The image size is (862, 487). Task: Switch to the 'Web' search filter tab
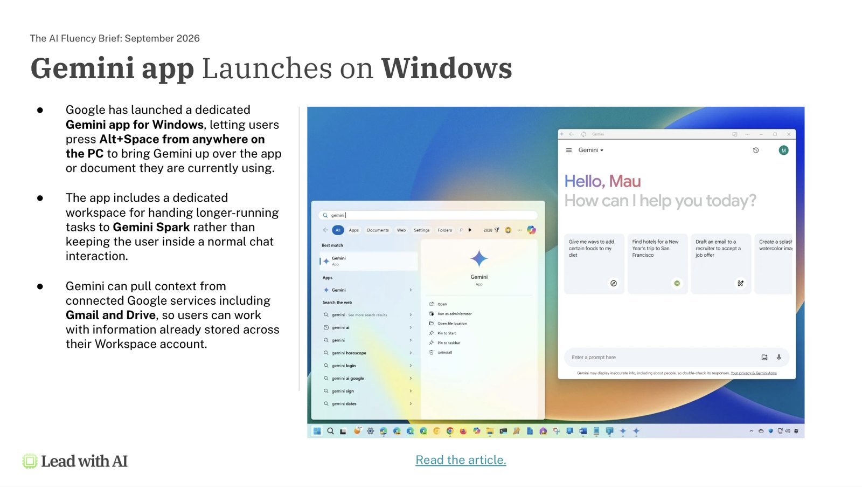[x=401, y=230]
